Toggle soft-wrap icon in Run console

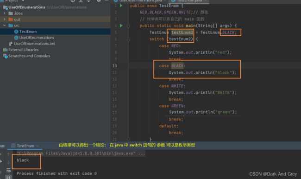[8, 170]
